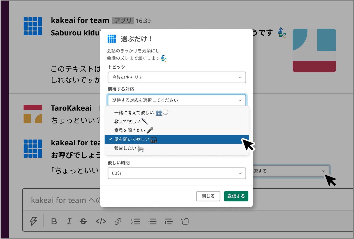Click the green 送信する button
The image size is (354, 239).
point(236,196)
